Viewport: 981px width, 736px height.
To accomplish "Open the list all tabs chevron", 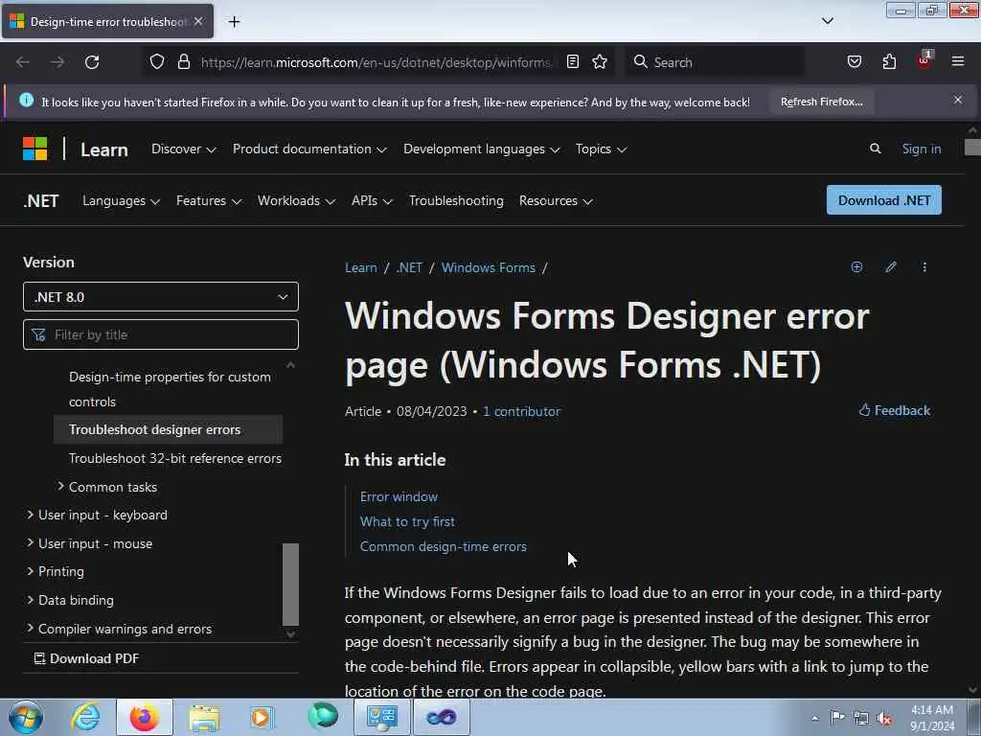I will pyautogui.click(x=827, y=21).
